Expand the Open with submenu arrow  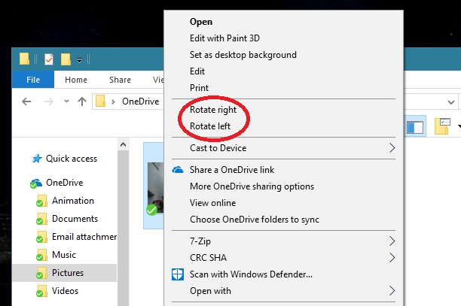tap(392, 291)
